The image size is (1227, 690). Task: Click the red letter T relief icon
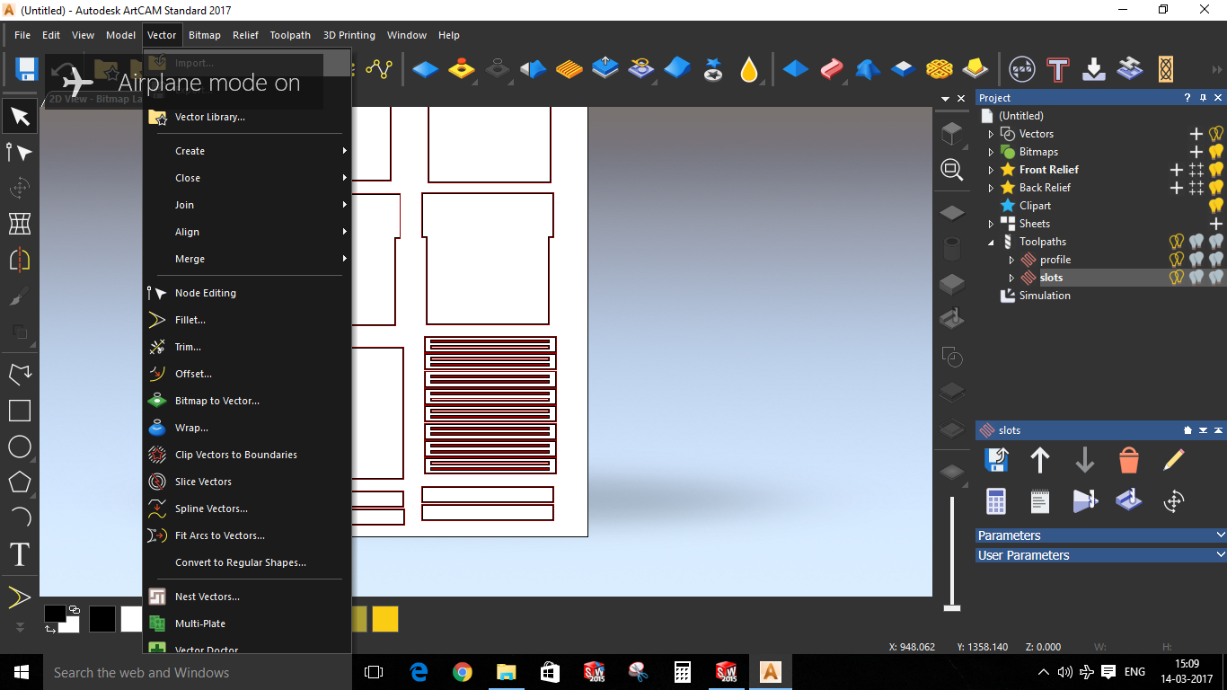point(1058,69)
